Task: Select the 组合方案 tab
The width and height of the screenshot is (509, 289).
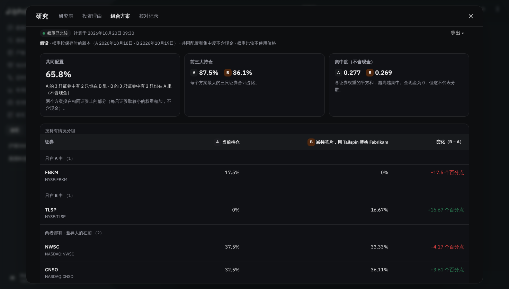Action: pos(120,16)
